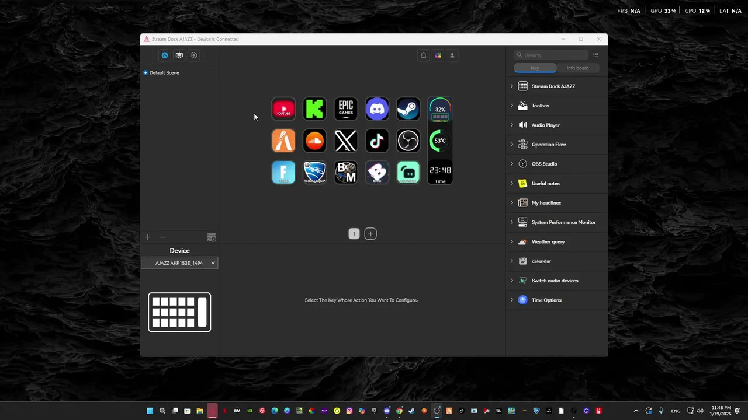The image size is (748, 420).
Task: Select the green Kick key
Action: click(314, 109)
